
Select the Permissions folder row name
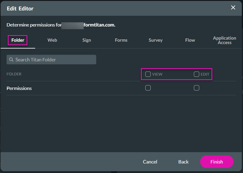[19, 88]
